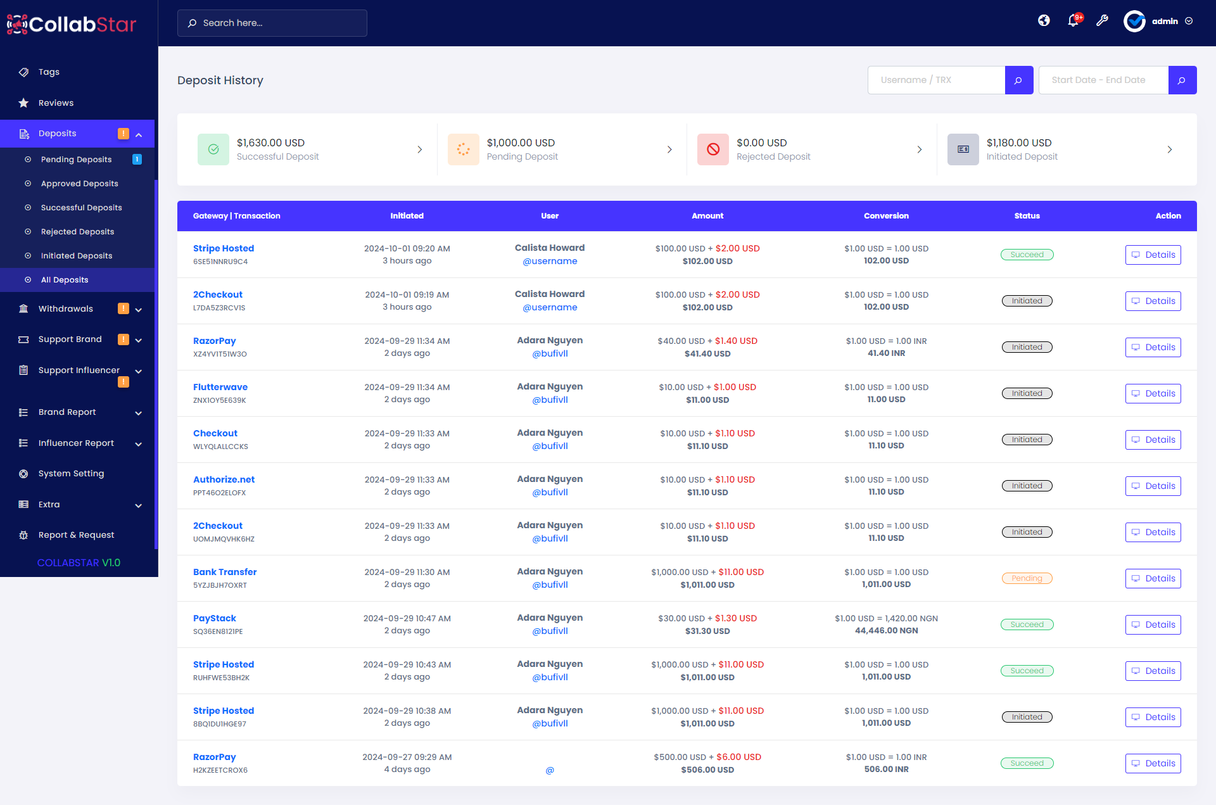Click the Succeed status pill on Stripe Hosted row

[x=1027, y=254]
